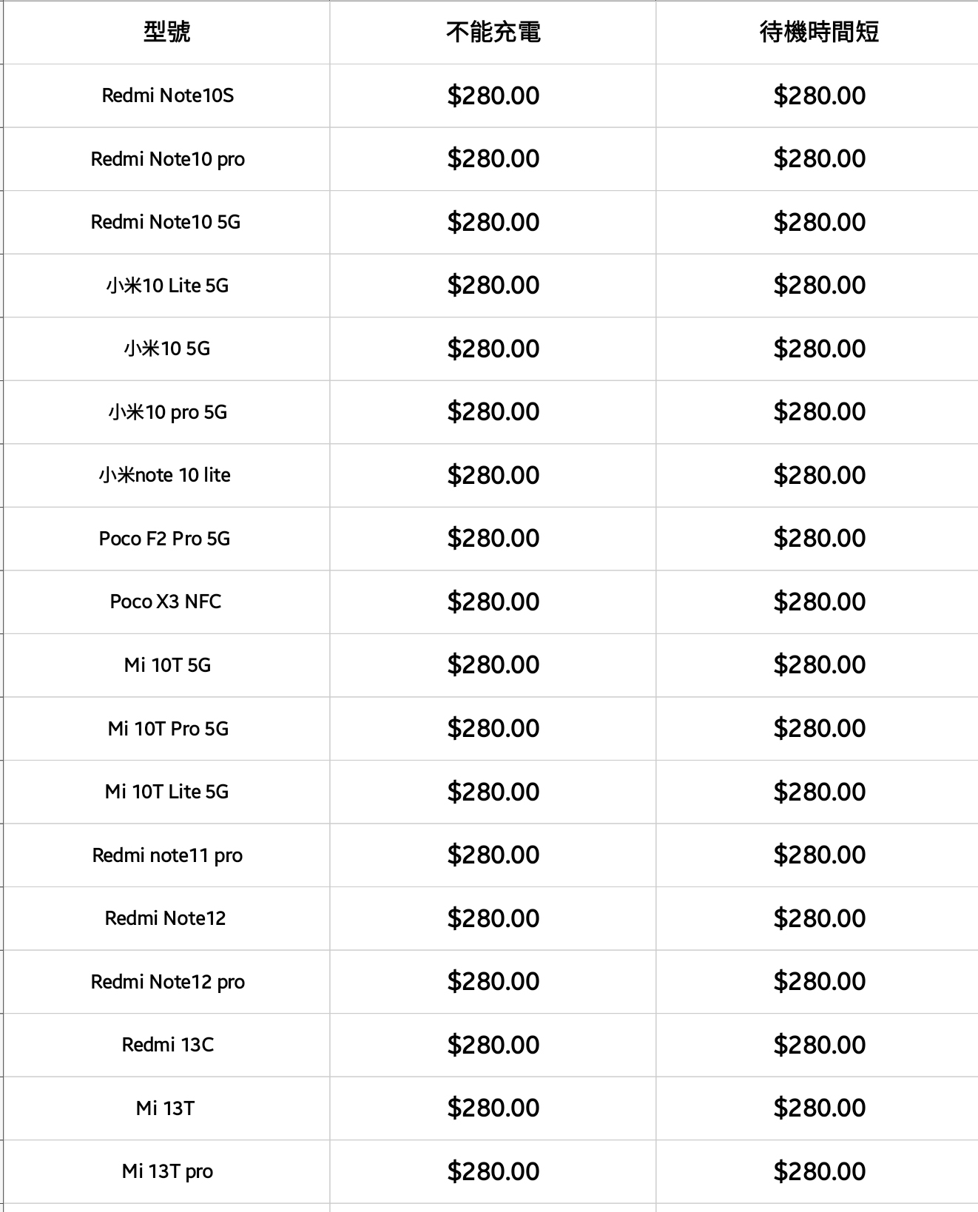Select the Poco X3 NFC cell
Viewport: 978px width, 1212px height.
coord(166,602)
